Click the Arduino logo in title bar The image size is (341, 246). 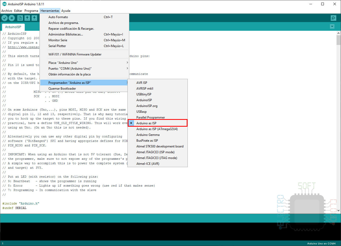[x=4, y=4]
